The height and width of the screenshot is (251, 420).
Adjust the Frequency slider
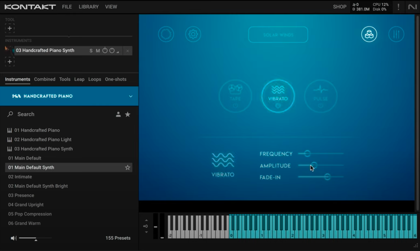pos(321,154)
